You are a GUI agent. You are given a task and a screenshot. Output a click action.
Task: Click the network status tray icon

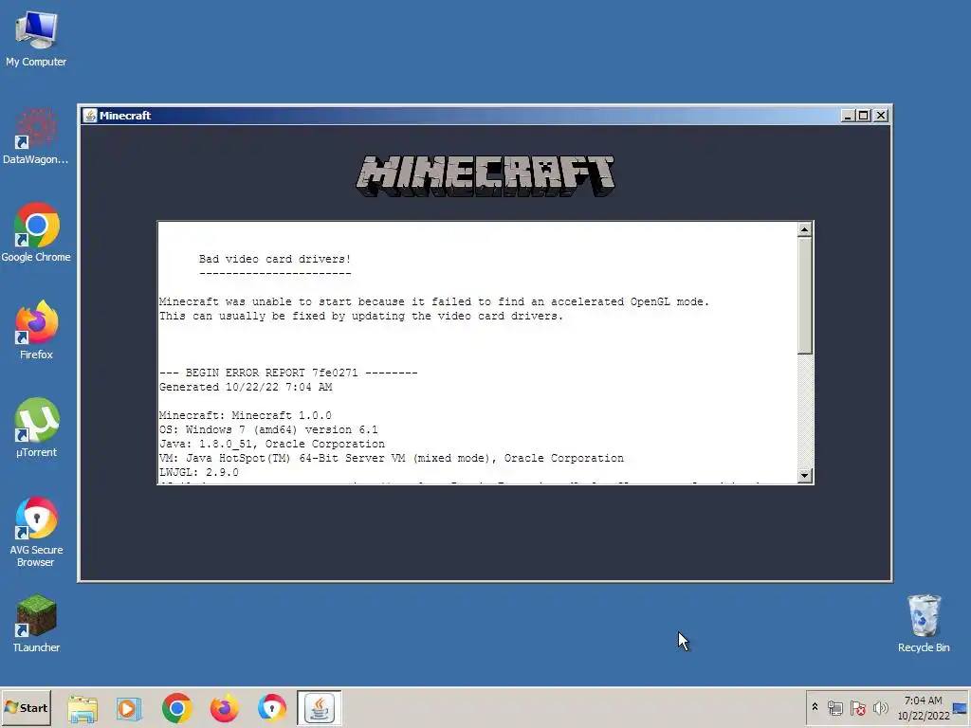[x=834, y=708]
